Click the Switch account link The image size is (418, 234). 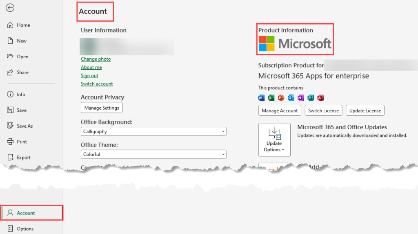click(x=97, y=84)
